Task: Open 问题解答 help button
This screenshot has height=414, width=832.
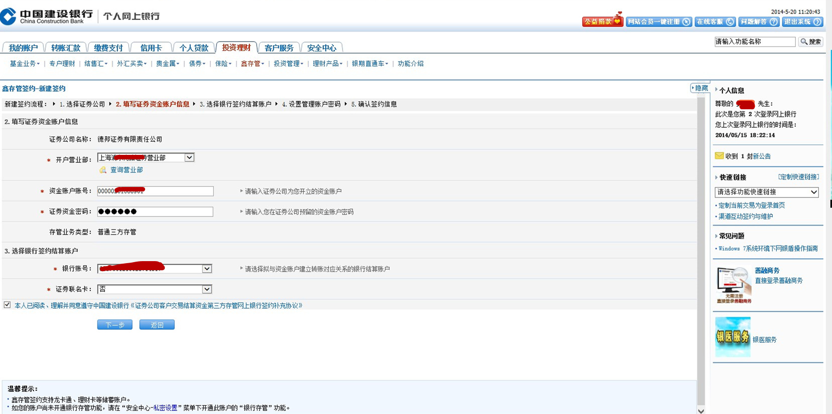Action: (759, 22)
